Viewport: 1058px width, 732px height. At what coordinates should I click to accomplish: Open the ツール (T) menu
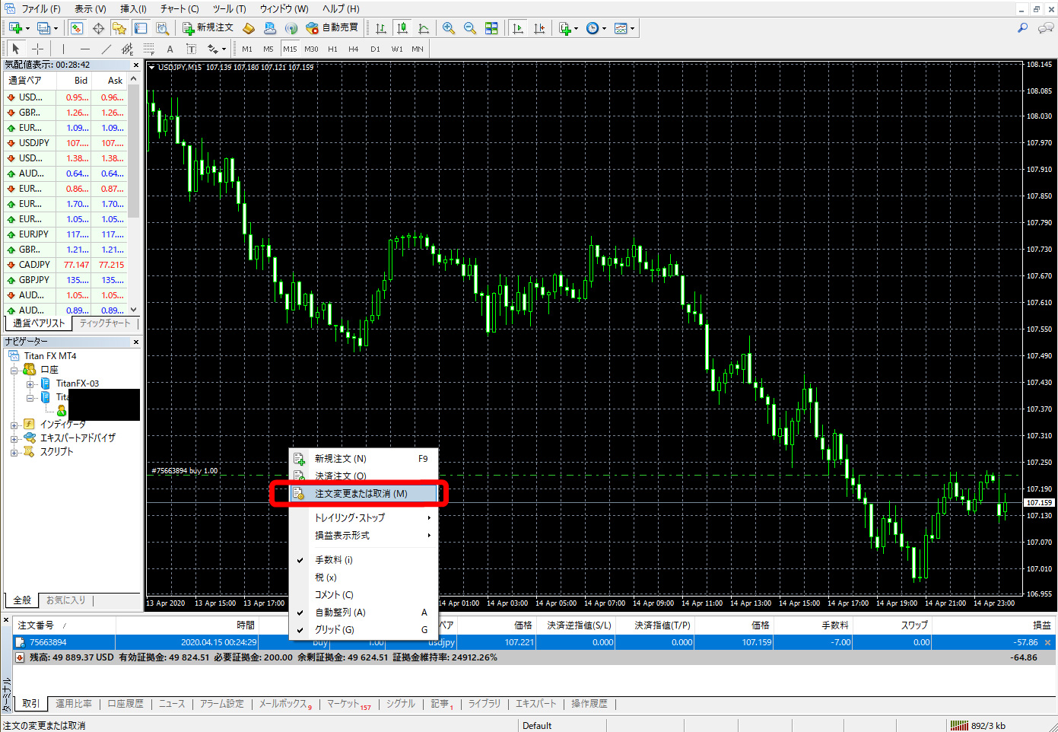point(230,9)
